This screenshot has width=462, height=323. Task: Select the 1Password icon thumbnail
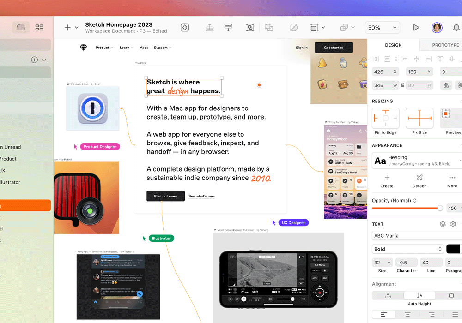point(92,108)
